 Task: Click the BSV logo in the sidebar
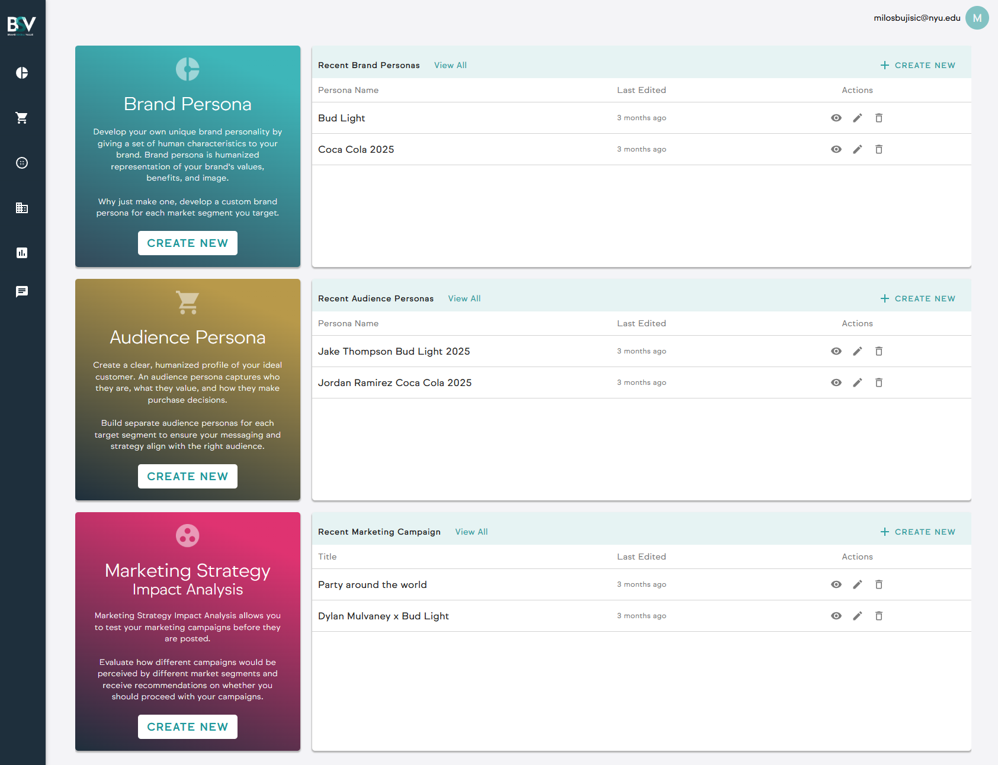tap(21, 25)
